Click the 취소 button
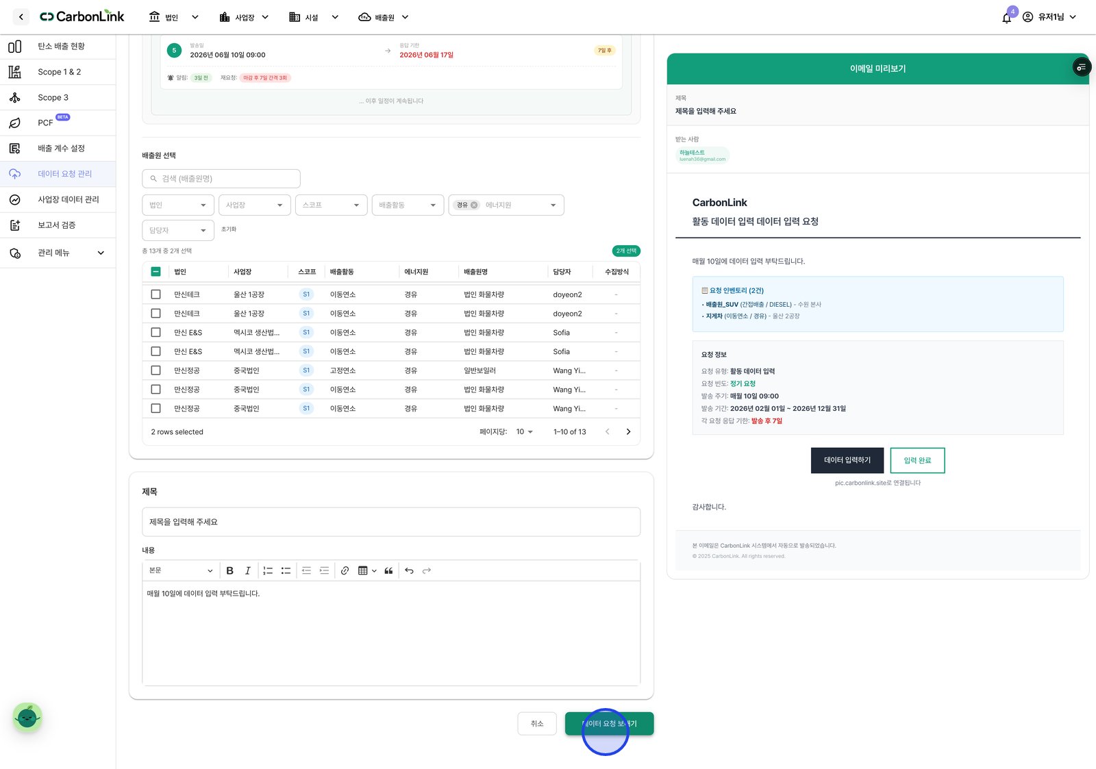Screen dimensions: 1096x769 [537, 724]
